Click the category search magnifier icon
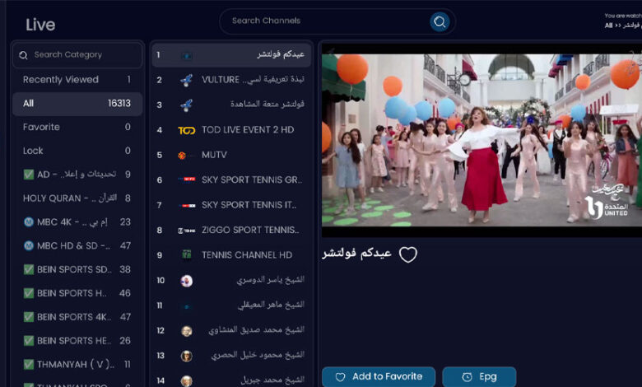 pos(23,55)
